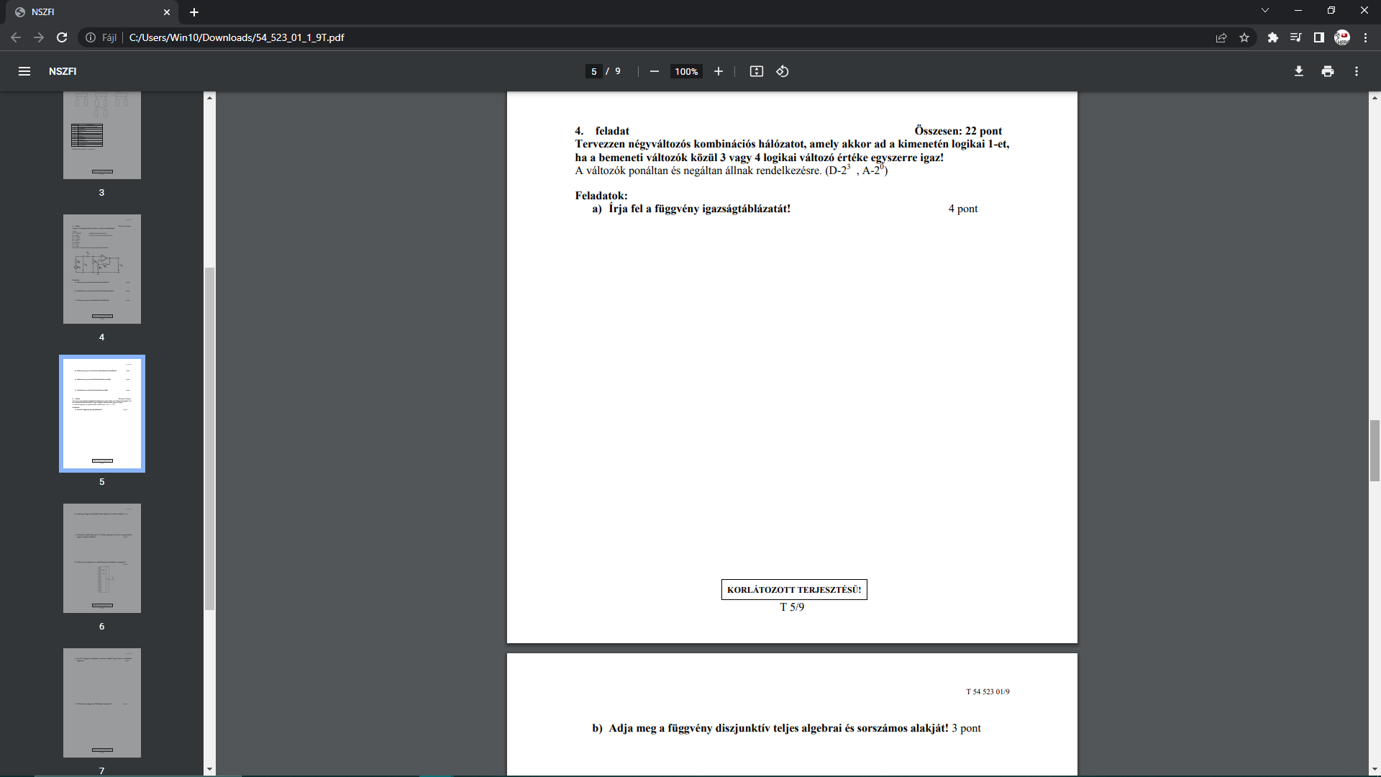1381x777 pixels.
Task: Toggle the PDF sidebar menu
Action: pos(24,71)
